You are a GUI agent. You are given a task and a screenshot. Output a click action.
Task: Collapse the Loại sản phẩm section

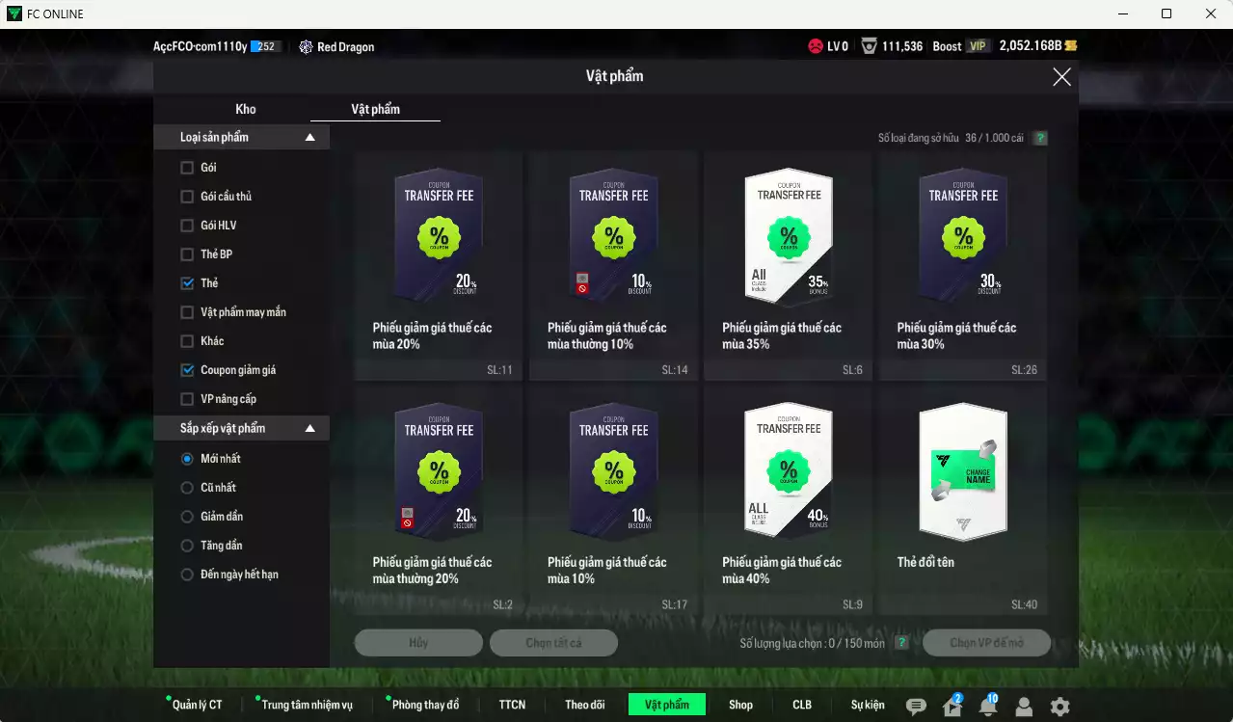pos(310,138)
